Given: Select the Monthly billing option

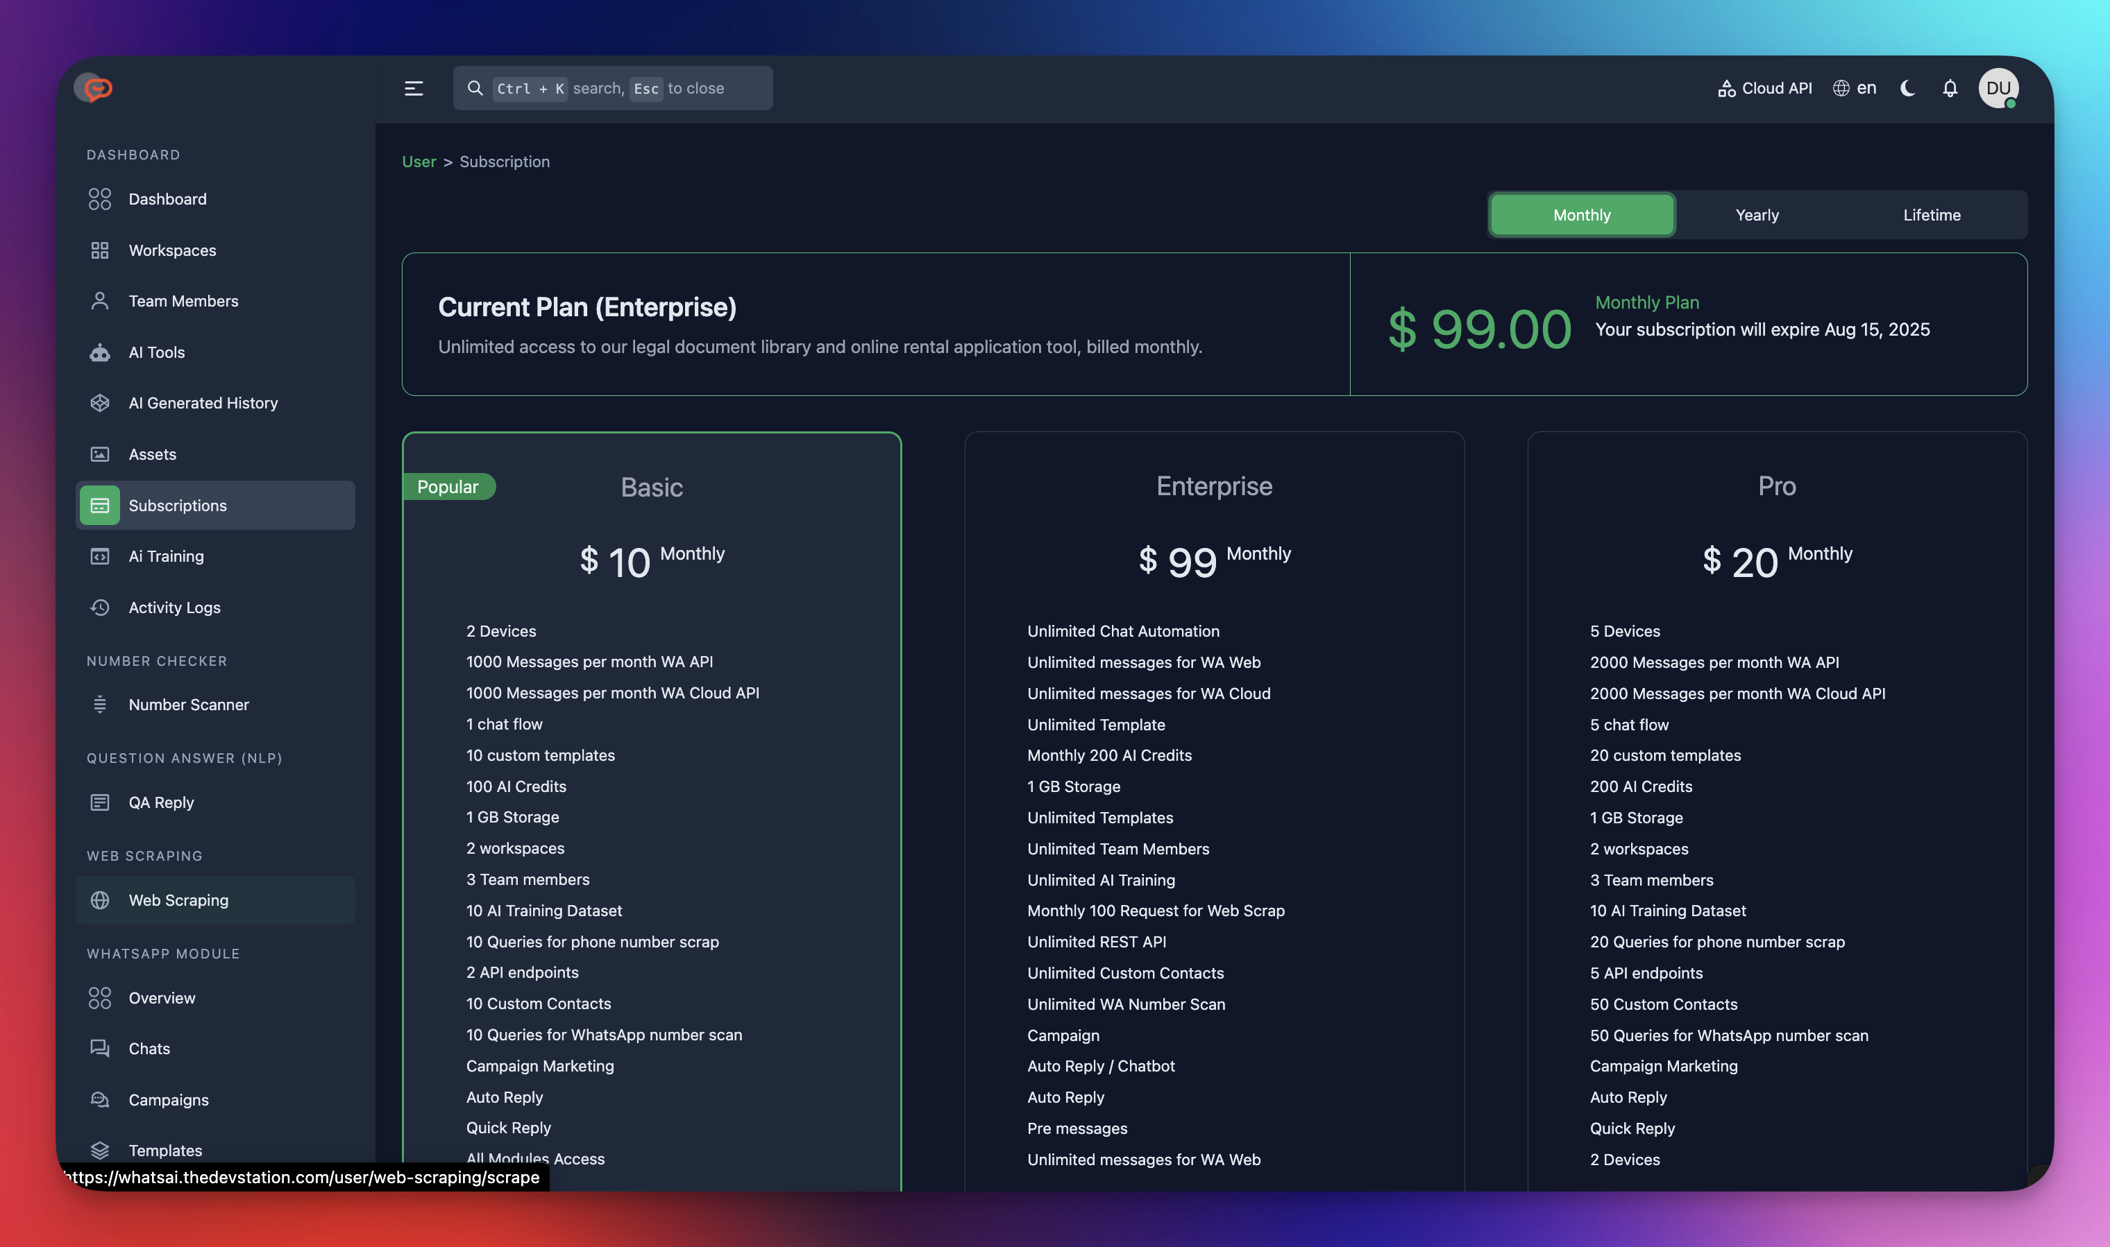Looking at the screenshot, I should pos(1581,215).
